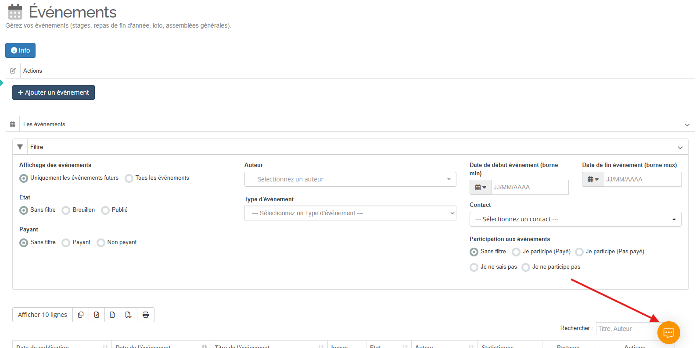Export the table to Excel
The width and height of the screenshot is (700, 348).
click(97, 315)
